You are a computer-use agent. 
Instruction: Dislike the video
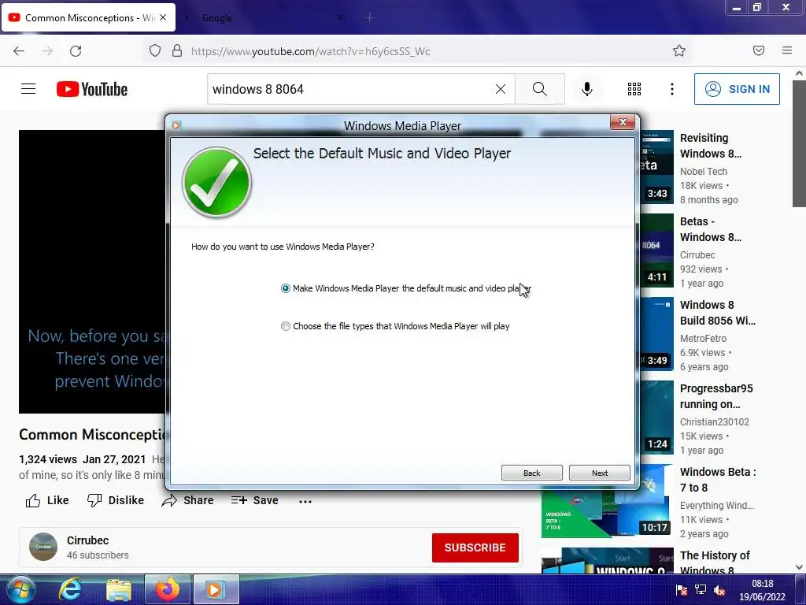click(x=116, y=500)
